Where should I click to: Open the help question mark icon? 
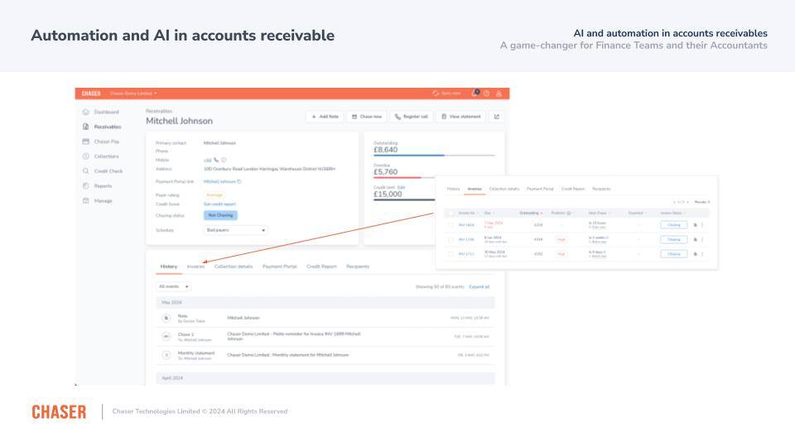487,94
